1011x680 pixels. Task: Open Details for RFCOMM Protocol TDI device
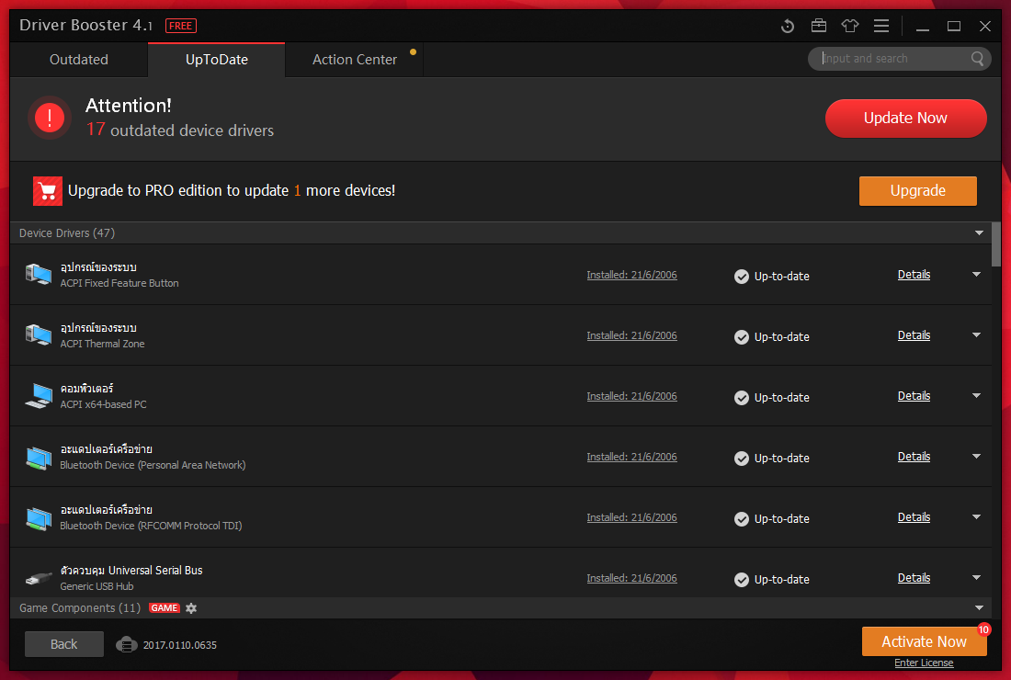click(914, 517)
